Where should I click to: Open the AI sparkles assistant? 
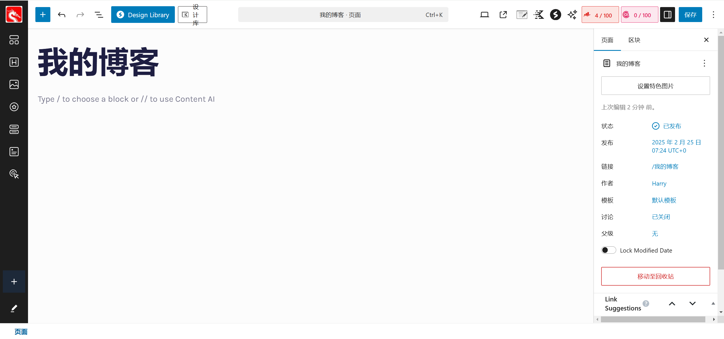pyautogui.click(x=572, y=14)
